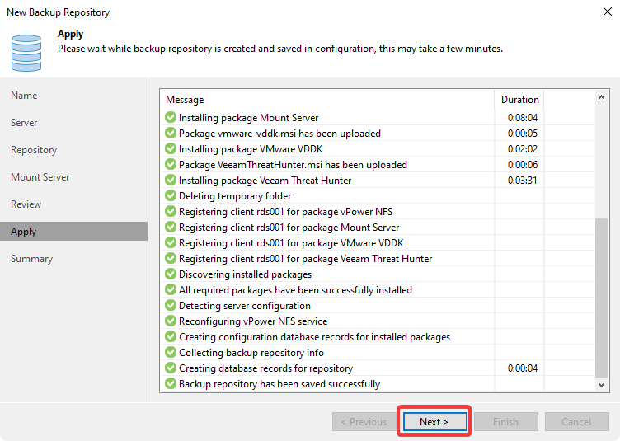Click the green check beside Installing package Mount Server

171,118
